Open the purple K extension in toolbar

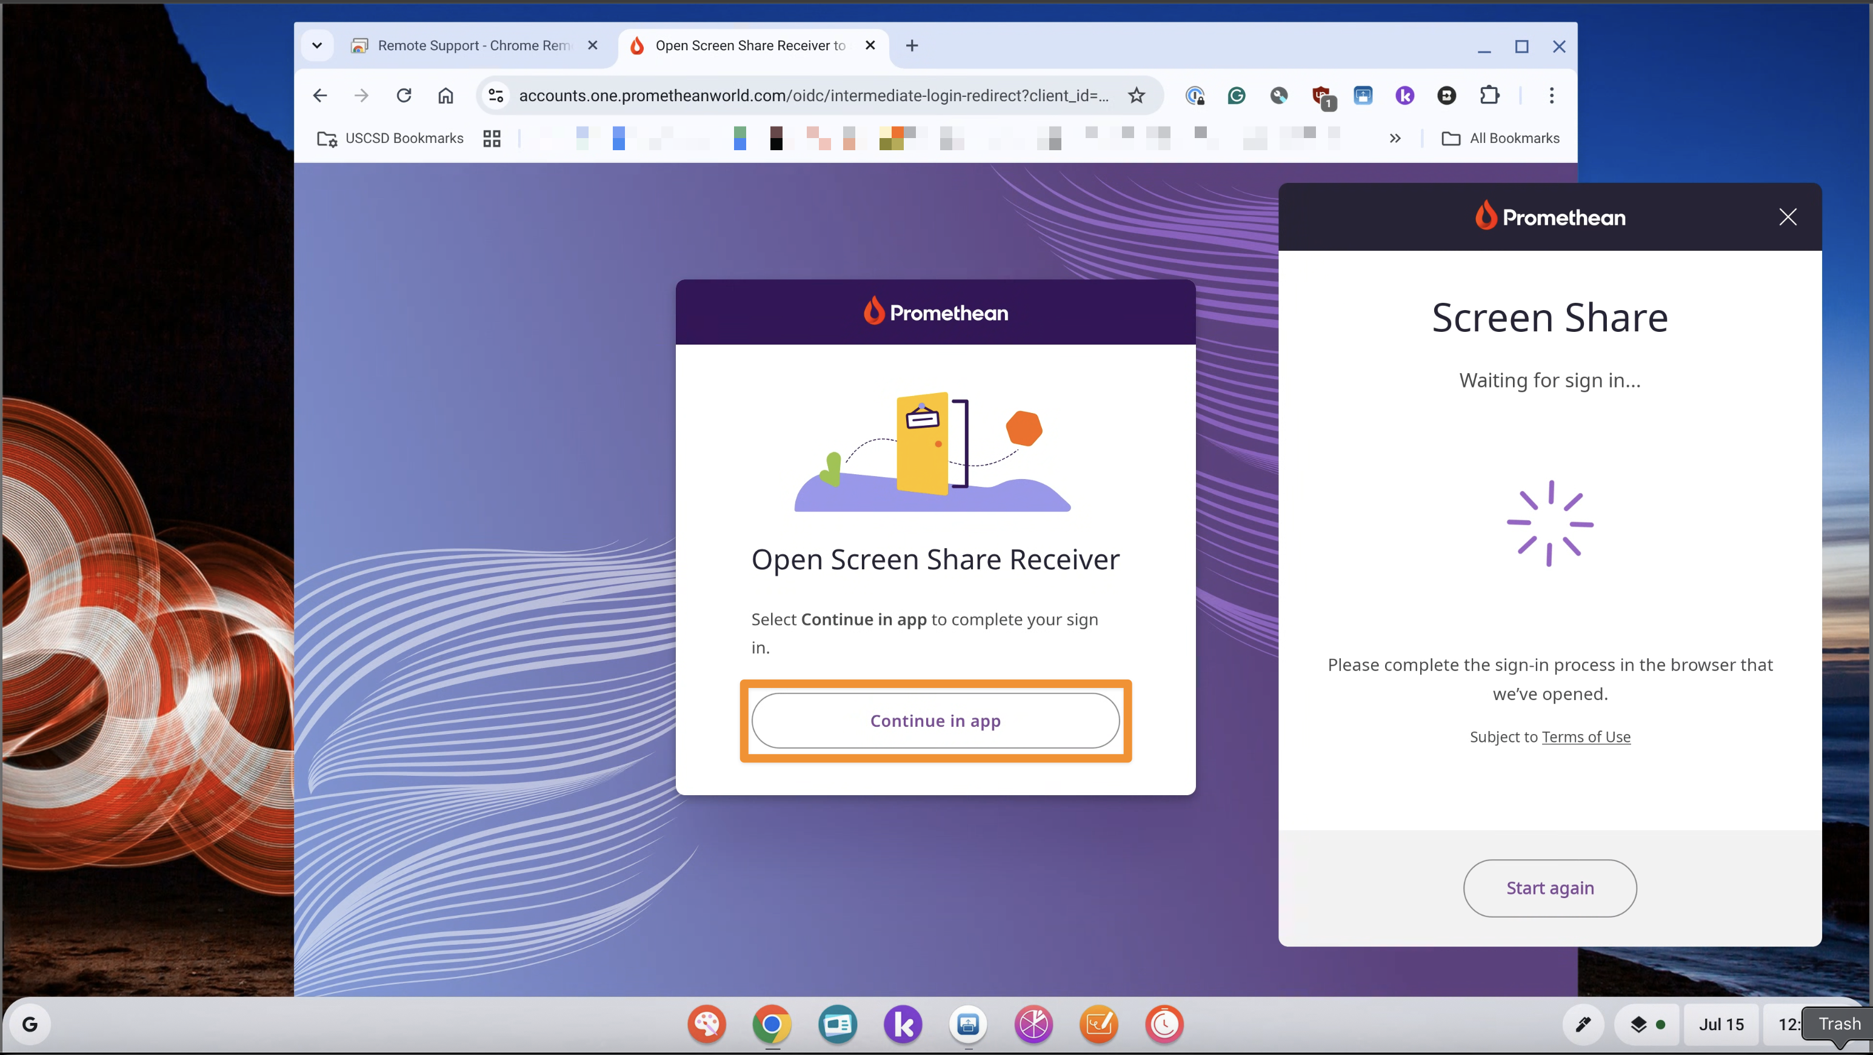[x=1405, y=95]
